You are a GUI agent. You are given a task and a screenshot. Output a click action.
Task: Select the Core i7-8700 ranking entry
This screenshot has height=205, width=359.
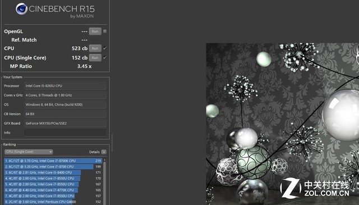(53, 166)
